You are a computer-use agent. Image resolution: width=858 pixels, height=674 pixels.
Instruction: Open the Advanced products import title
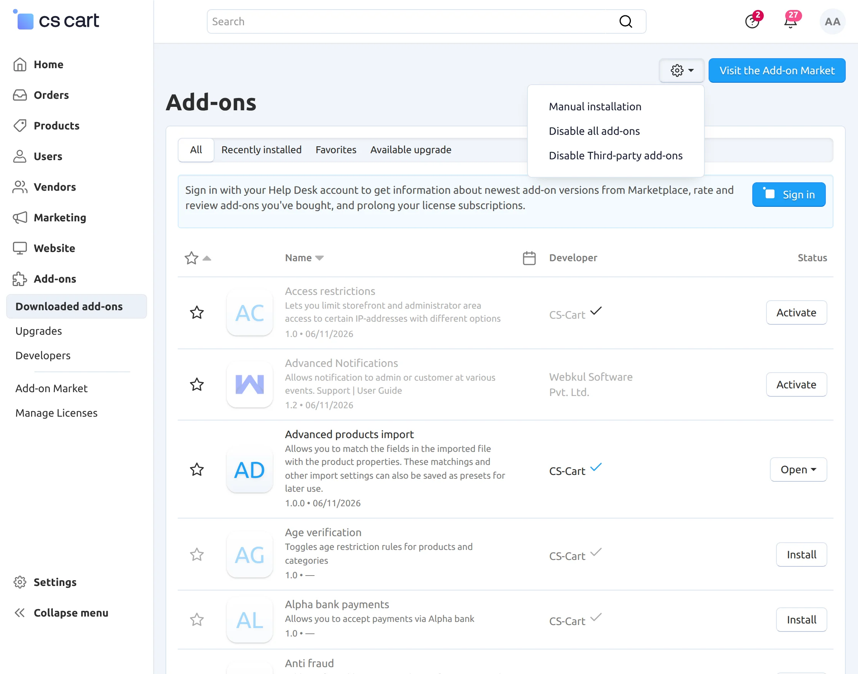[349, 435]
